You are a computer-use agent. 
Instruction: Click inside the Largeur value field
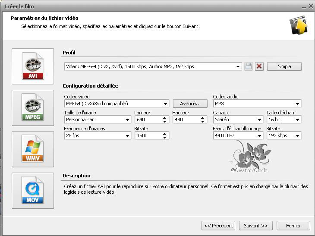[x=147, y=120]
